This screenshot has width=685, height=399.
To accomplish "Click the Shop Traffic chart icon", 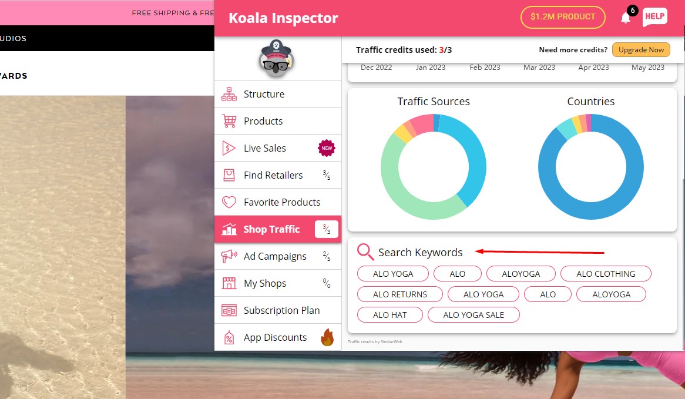I will (x=229, y=229).
